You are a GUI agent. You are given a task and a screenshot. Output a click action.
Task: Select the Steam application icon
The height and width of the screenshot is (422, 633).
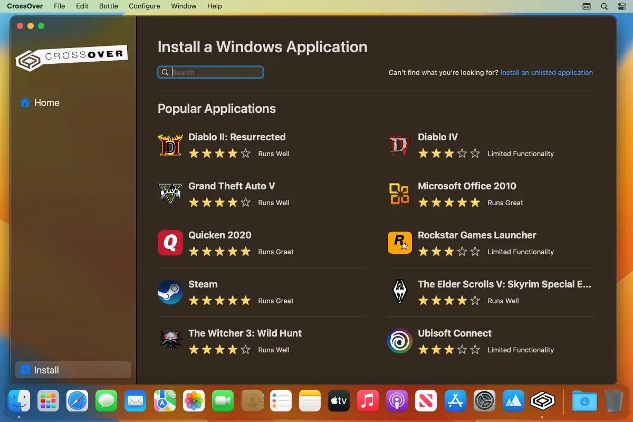(170, 292)
